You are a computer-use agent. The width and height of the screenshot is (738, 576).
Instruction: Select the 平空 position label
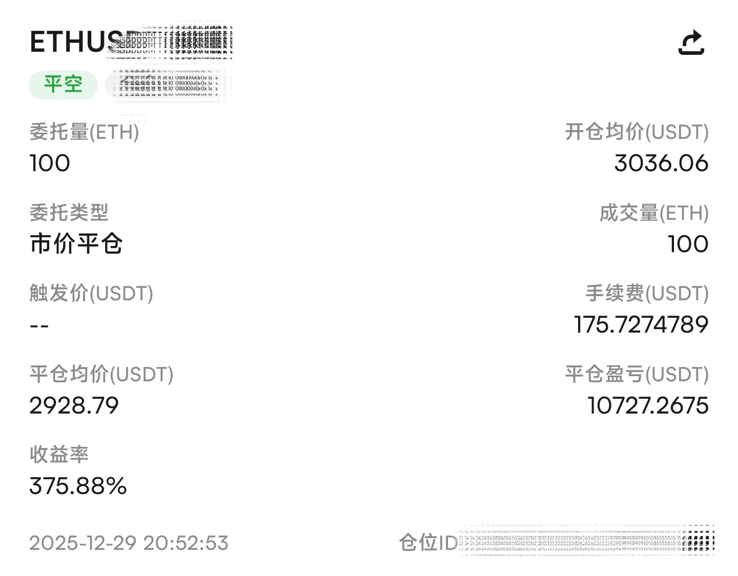(63, 85)
